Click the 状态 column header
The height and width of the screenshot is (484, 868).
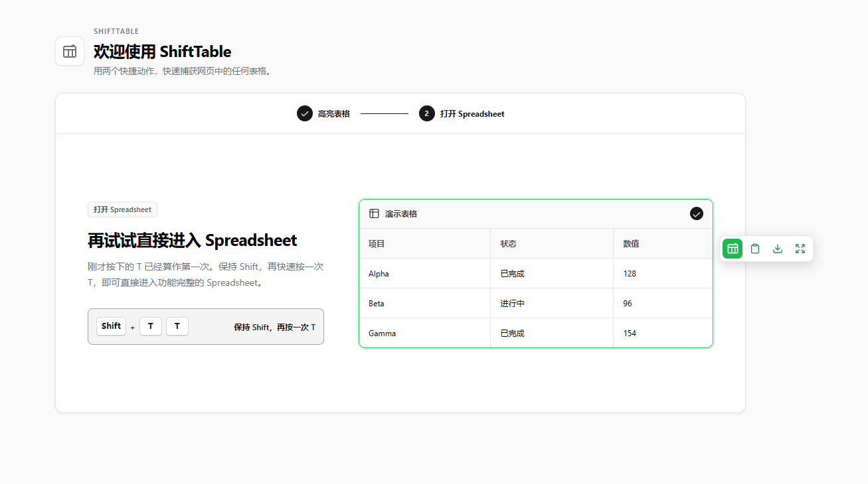point(552,243)
